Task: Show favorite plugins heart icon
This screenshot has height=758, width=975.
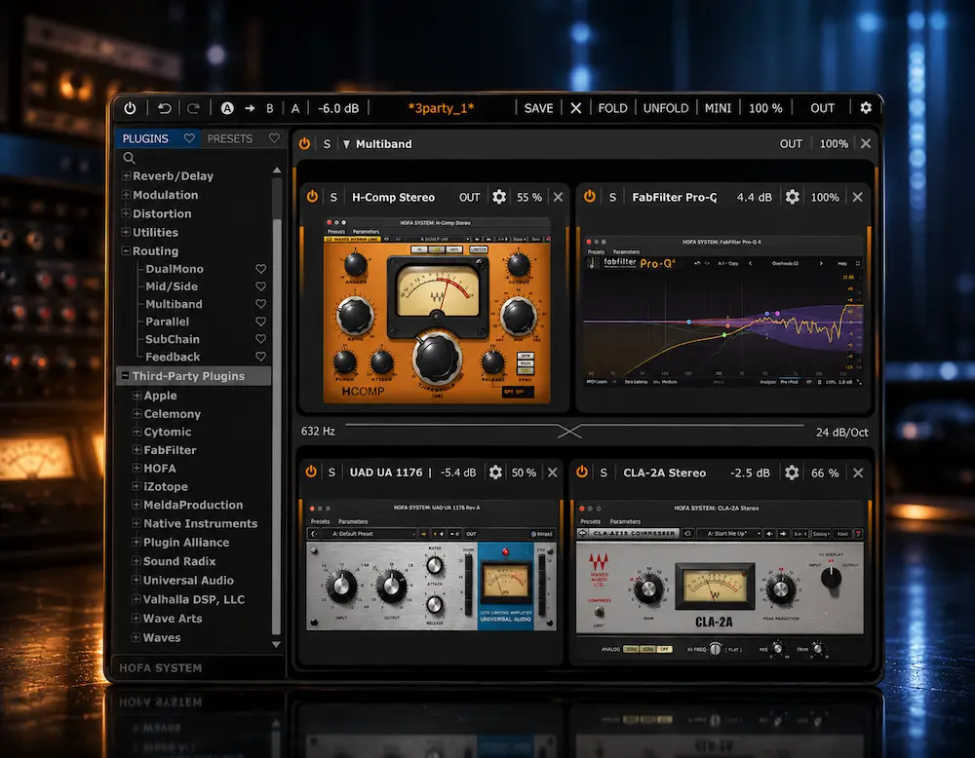Action: [x=189, y=138]
